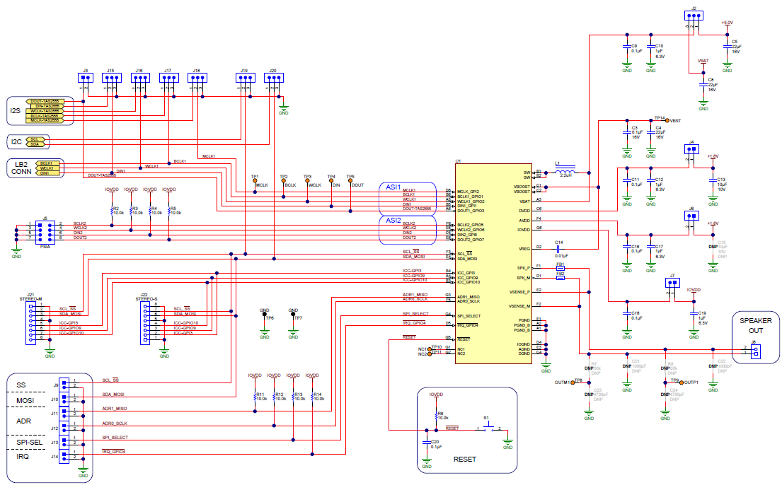Select the I2S group label
Image resolution: width=782 pixels, height=485 pixels.
click(x=15, y=111)
